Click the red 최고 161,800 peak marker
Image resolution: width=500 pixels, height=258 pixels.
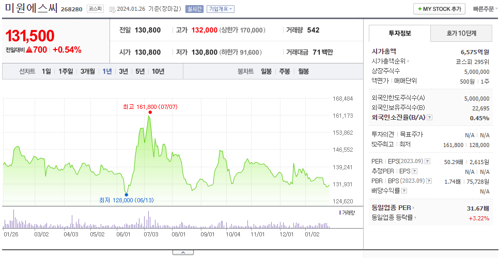[150, 112]
